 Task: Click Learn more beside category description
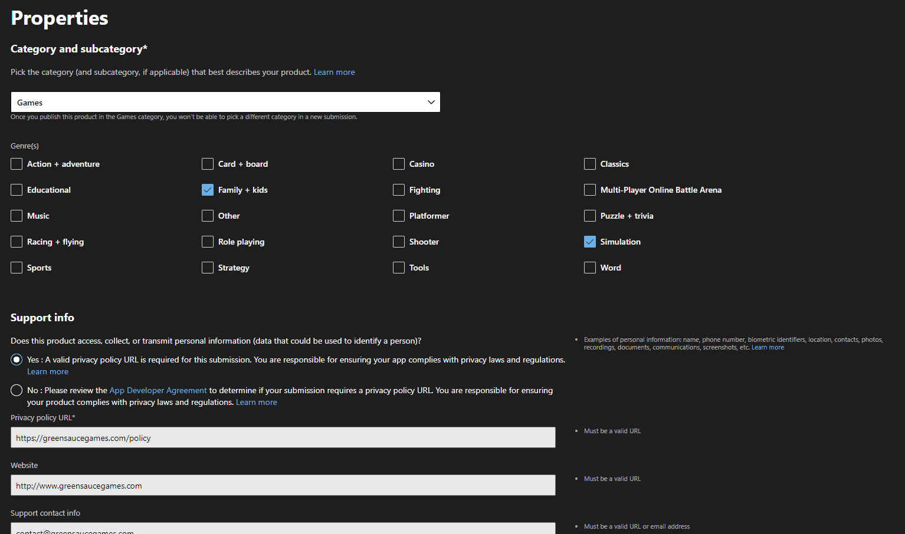tap(334, 71)
